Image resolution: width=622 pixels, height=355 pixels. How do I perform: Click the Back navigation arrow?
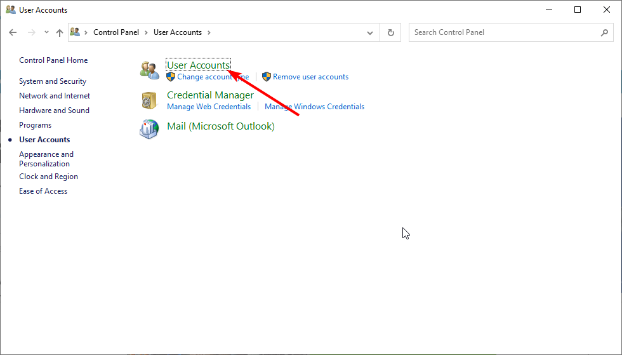click(x=13, y=32)
